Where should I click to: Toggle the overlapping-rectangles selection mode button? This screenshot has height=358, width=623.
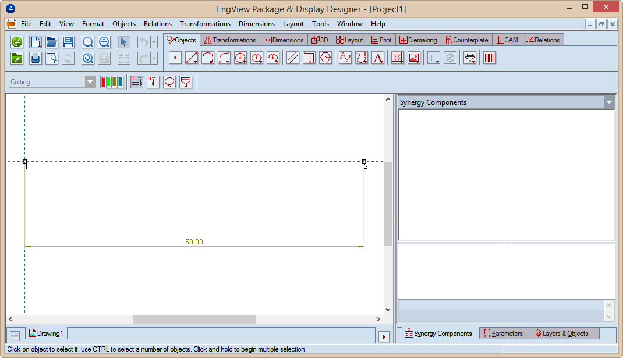pos(136,82)
